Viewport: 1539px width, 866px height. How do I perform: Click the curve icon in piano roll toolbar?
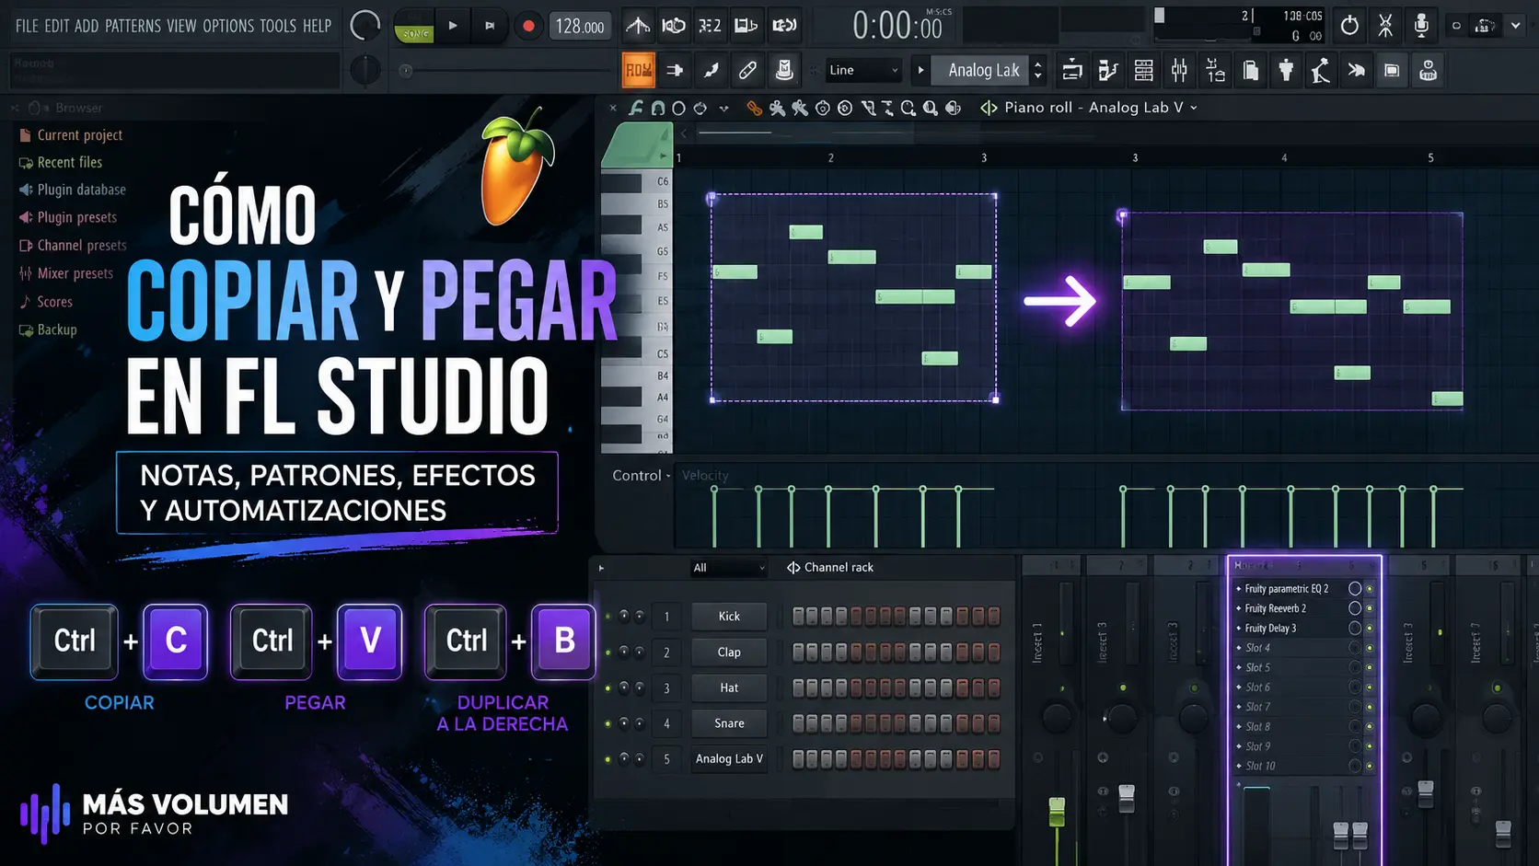[635, 108]
